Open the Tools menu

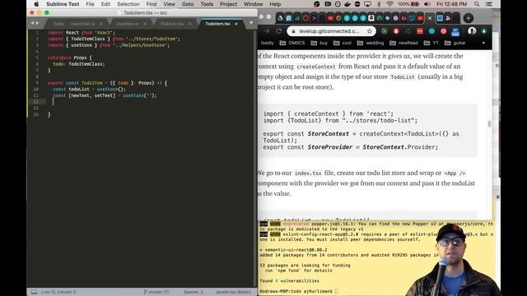(207, 4)
